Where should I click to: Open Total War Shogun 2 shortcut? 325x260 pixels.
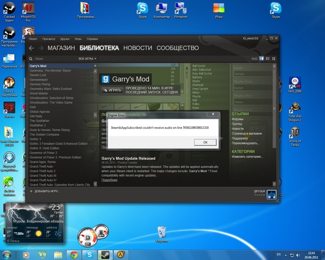coord(295,112)
